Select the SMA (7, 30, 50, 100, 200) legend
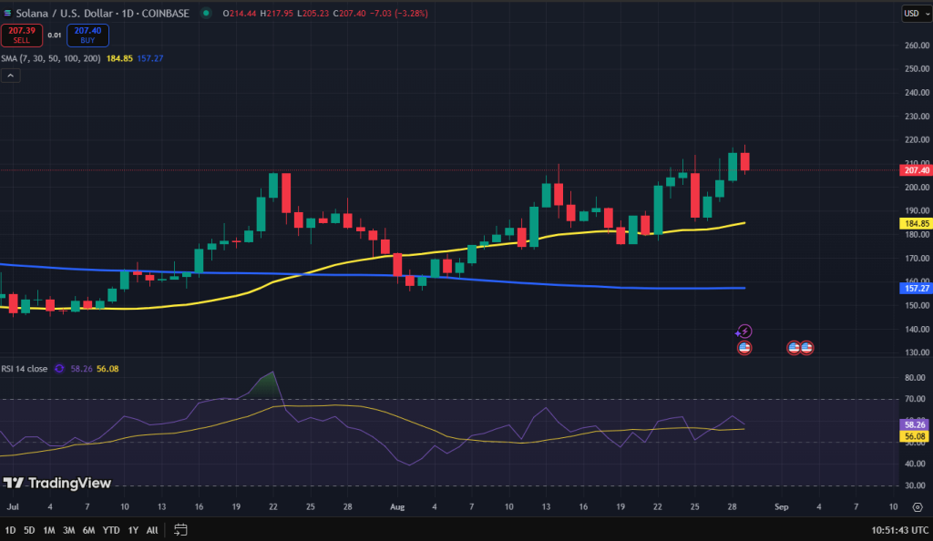 [51, 58]
